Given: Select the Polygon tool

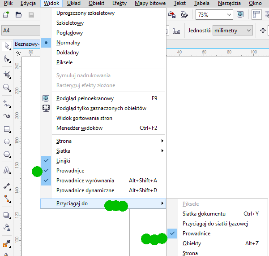Looking at the screenshot, I should coord(7,154).
